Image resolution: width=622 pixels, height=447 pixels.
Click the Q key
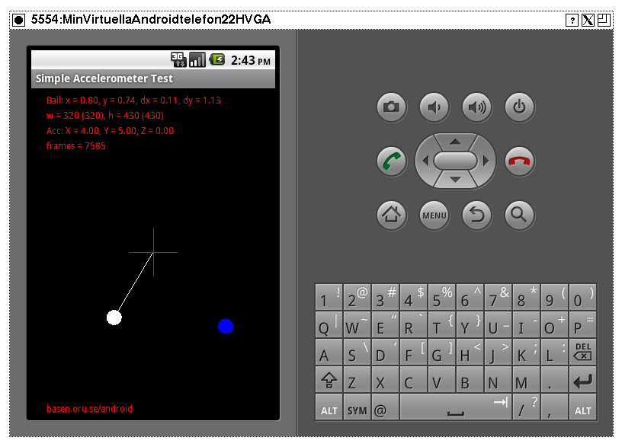coord(329,324)
